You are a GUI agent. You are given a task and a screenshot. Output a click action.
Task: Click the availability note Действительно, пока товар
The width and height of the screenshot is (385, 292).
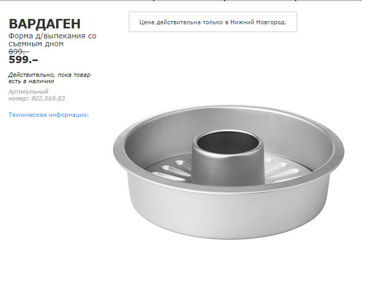click(49, 75)
